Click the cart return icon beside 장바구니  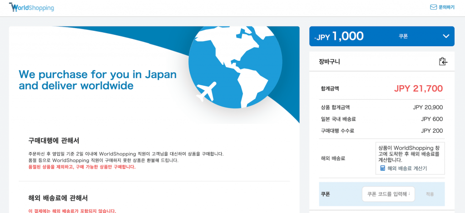tap(443, 62)
